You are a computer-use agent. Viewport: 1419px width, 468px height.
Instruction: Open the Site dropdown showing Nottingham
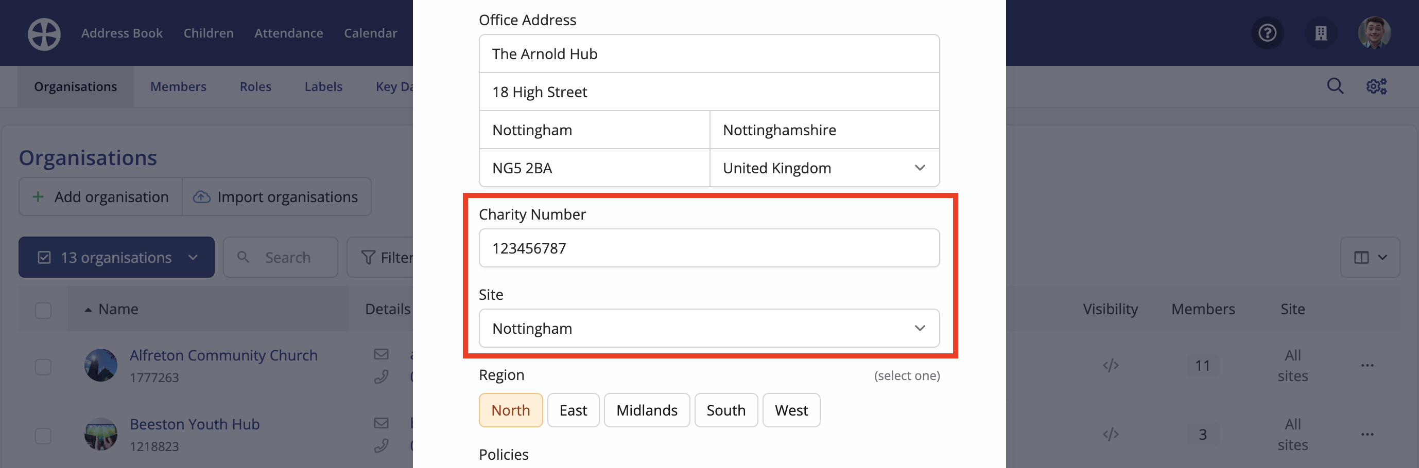point(709,328)
